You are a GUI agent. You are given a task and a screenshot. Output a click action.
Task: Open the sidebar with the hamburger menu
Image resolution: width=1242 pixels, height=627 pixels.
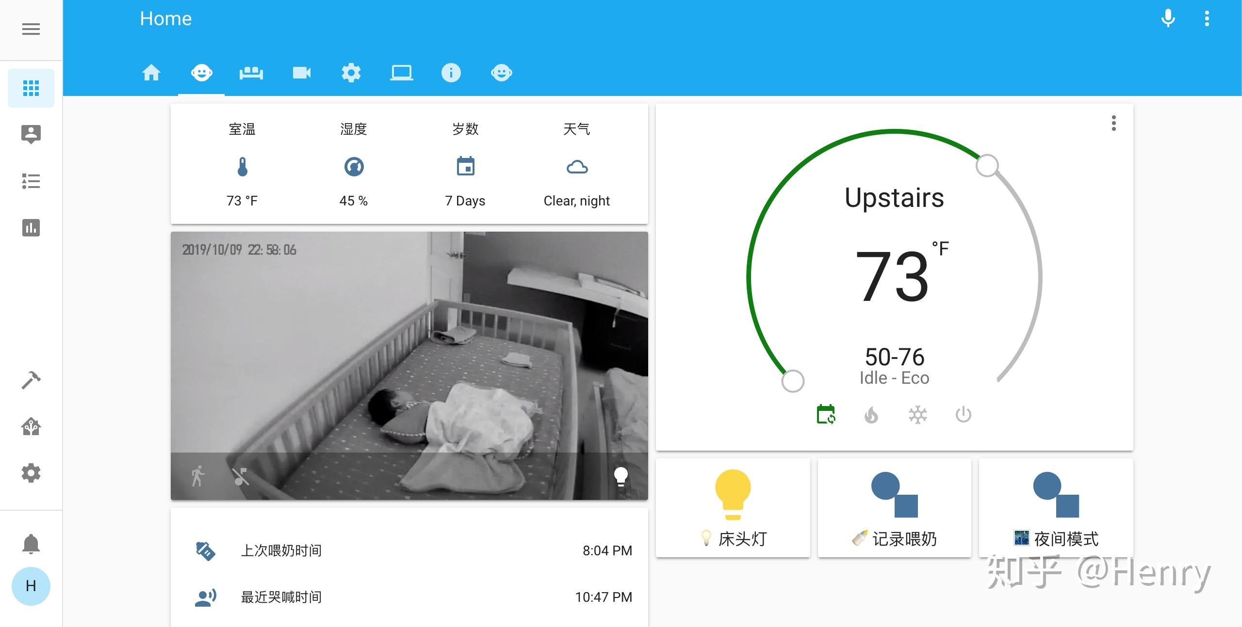click(31, 29)
